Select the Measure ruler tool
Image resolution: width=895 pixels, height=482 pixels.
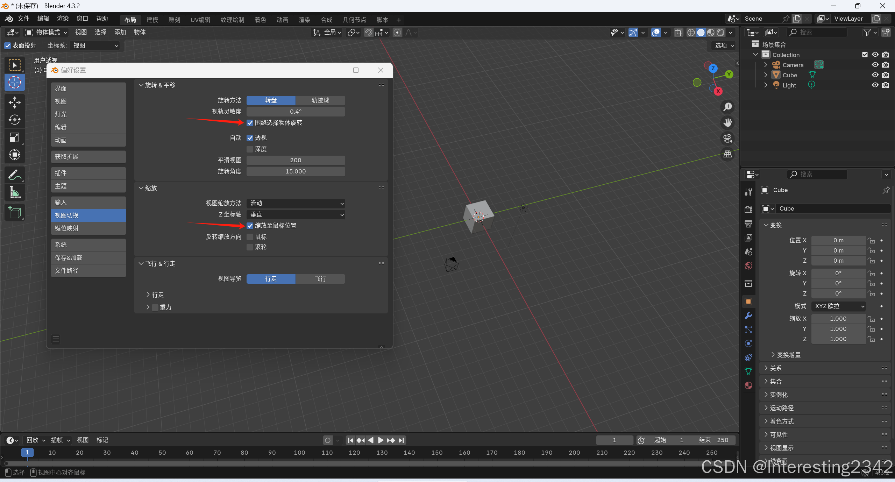tap(14, 192)
